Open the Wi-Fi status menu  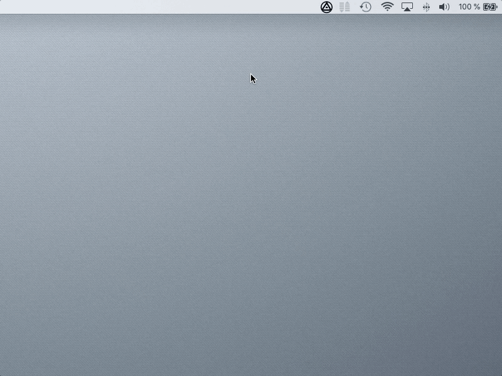pyautogui.click(x=387, y=7)
